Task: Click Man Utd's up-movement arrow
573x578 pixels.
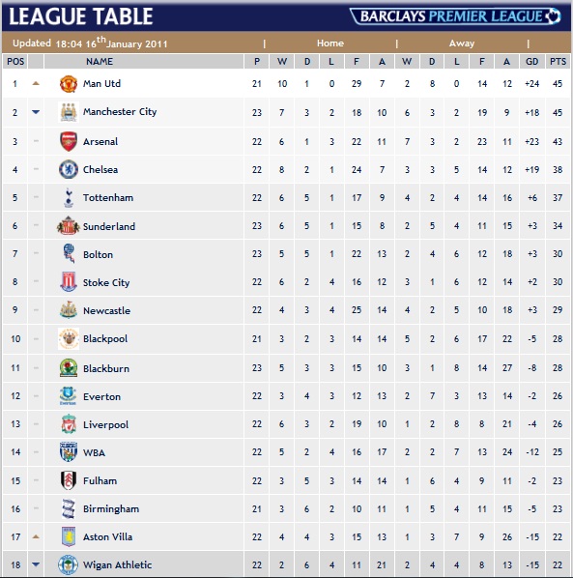Action: [36, 84]
